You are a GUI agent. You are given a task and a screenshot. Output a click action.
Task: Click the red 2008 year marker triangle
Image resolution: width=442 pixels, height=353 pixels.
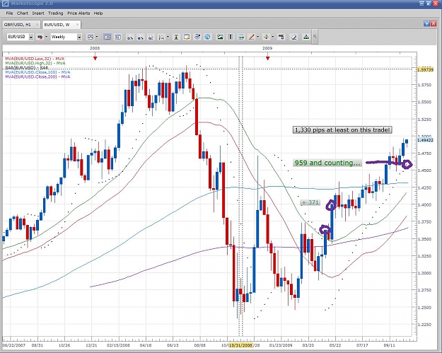click(x=95, y=59)
